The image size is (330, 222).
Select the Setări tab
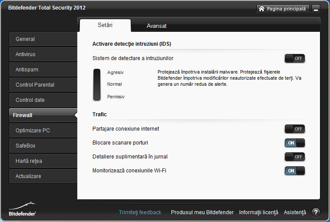tap(105, 25)
